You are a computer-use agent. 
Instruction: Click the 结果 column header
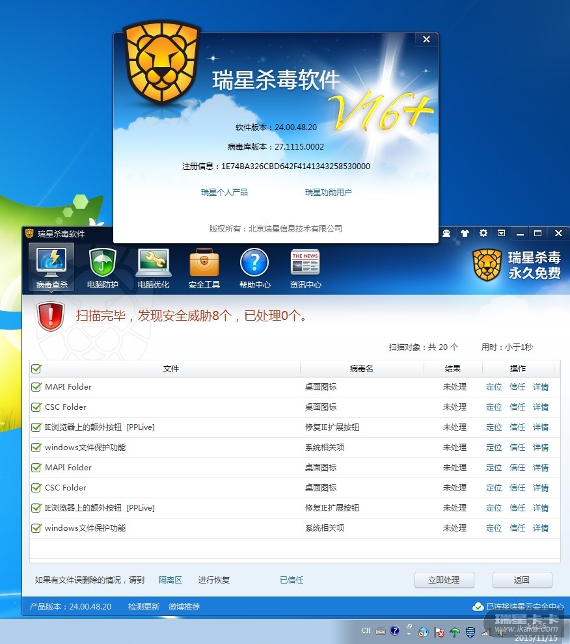[453, 368]
